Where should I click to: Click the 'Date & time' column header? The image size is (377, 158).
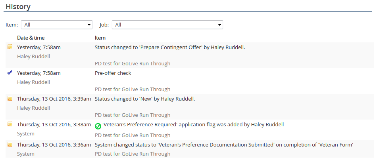[31, 38]
